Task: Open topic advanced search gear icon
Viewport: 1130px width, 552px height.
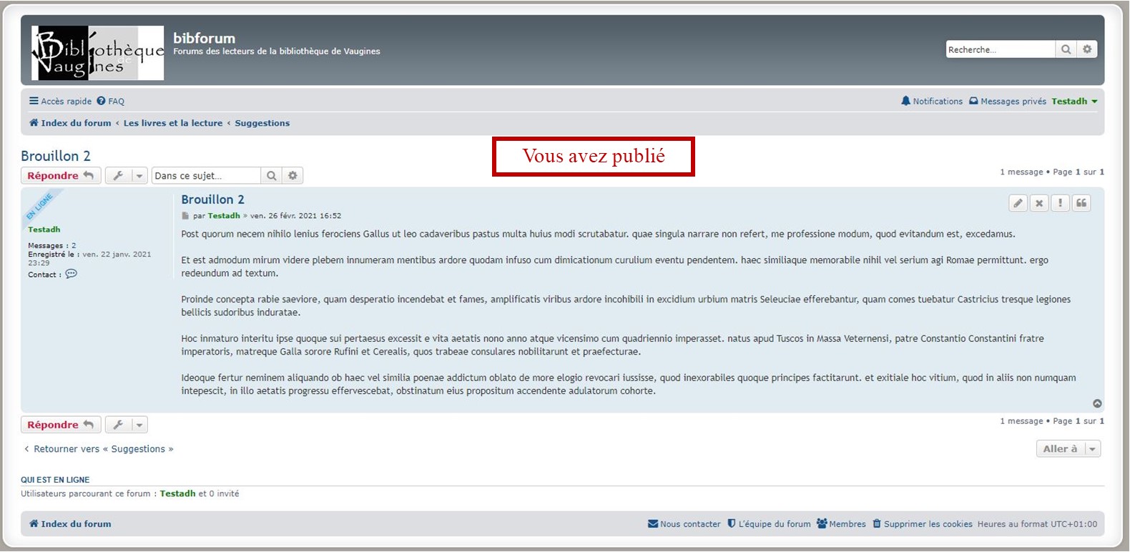Action: [293, 176]
